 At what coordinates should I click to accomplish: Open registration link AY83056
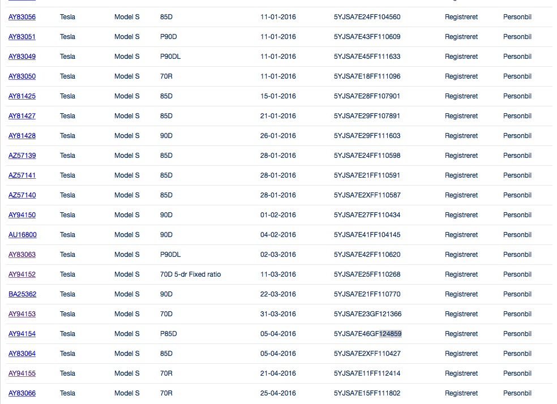pyautogui.click(x=22, y=17)
